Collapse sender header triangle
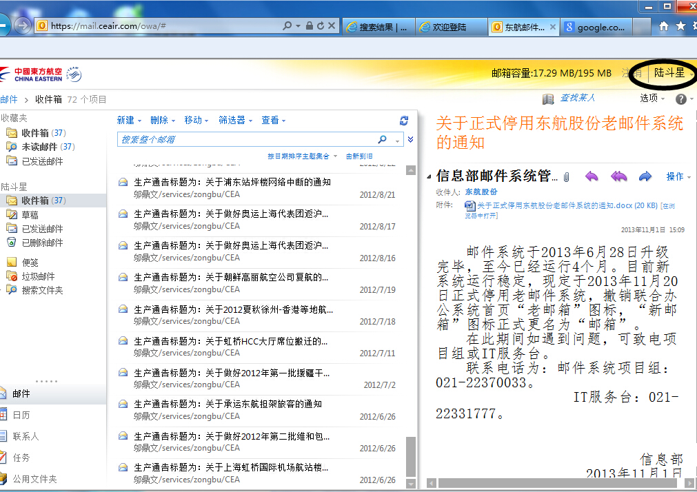 click(429, 177)
